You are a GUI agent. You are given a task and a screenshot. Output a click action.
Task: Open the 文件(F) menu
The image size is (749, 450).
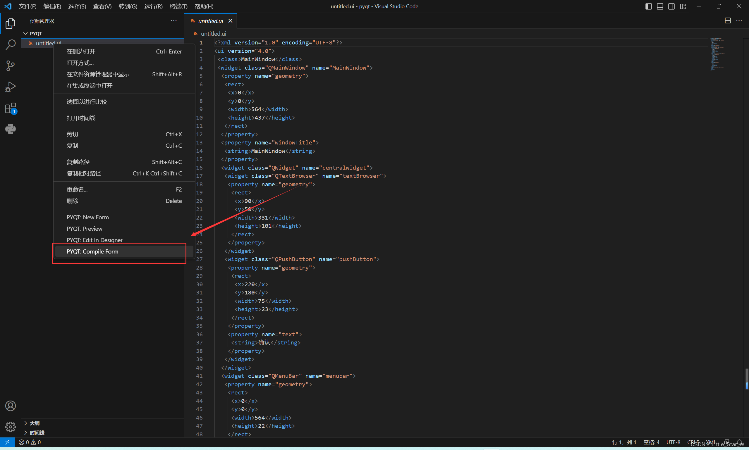coord(28,6)
